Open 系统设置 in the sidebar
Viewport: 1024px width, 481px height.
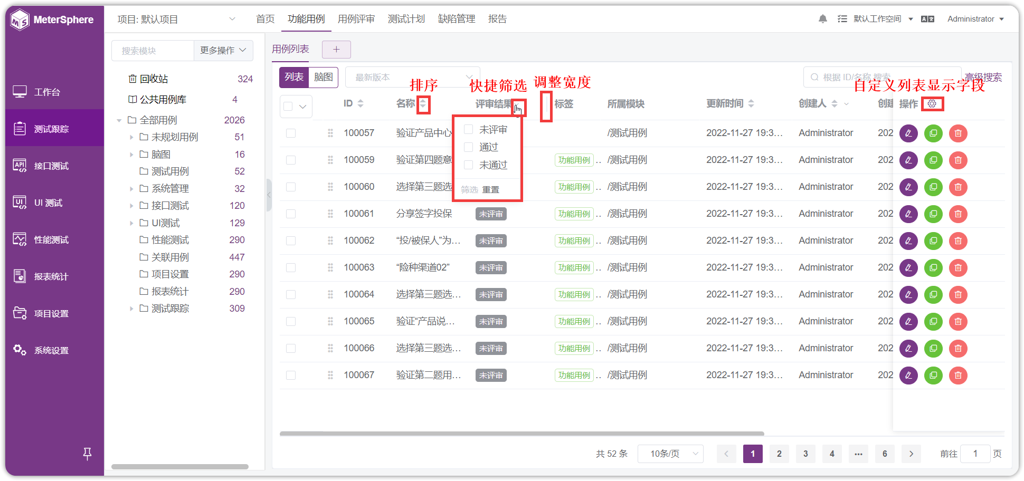pyautogui.click(x=54, y=351)
